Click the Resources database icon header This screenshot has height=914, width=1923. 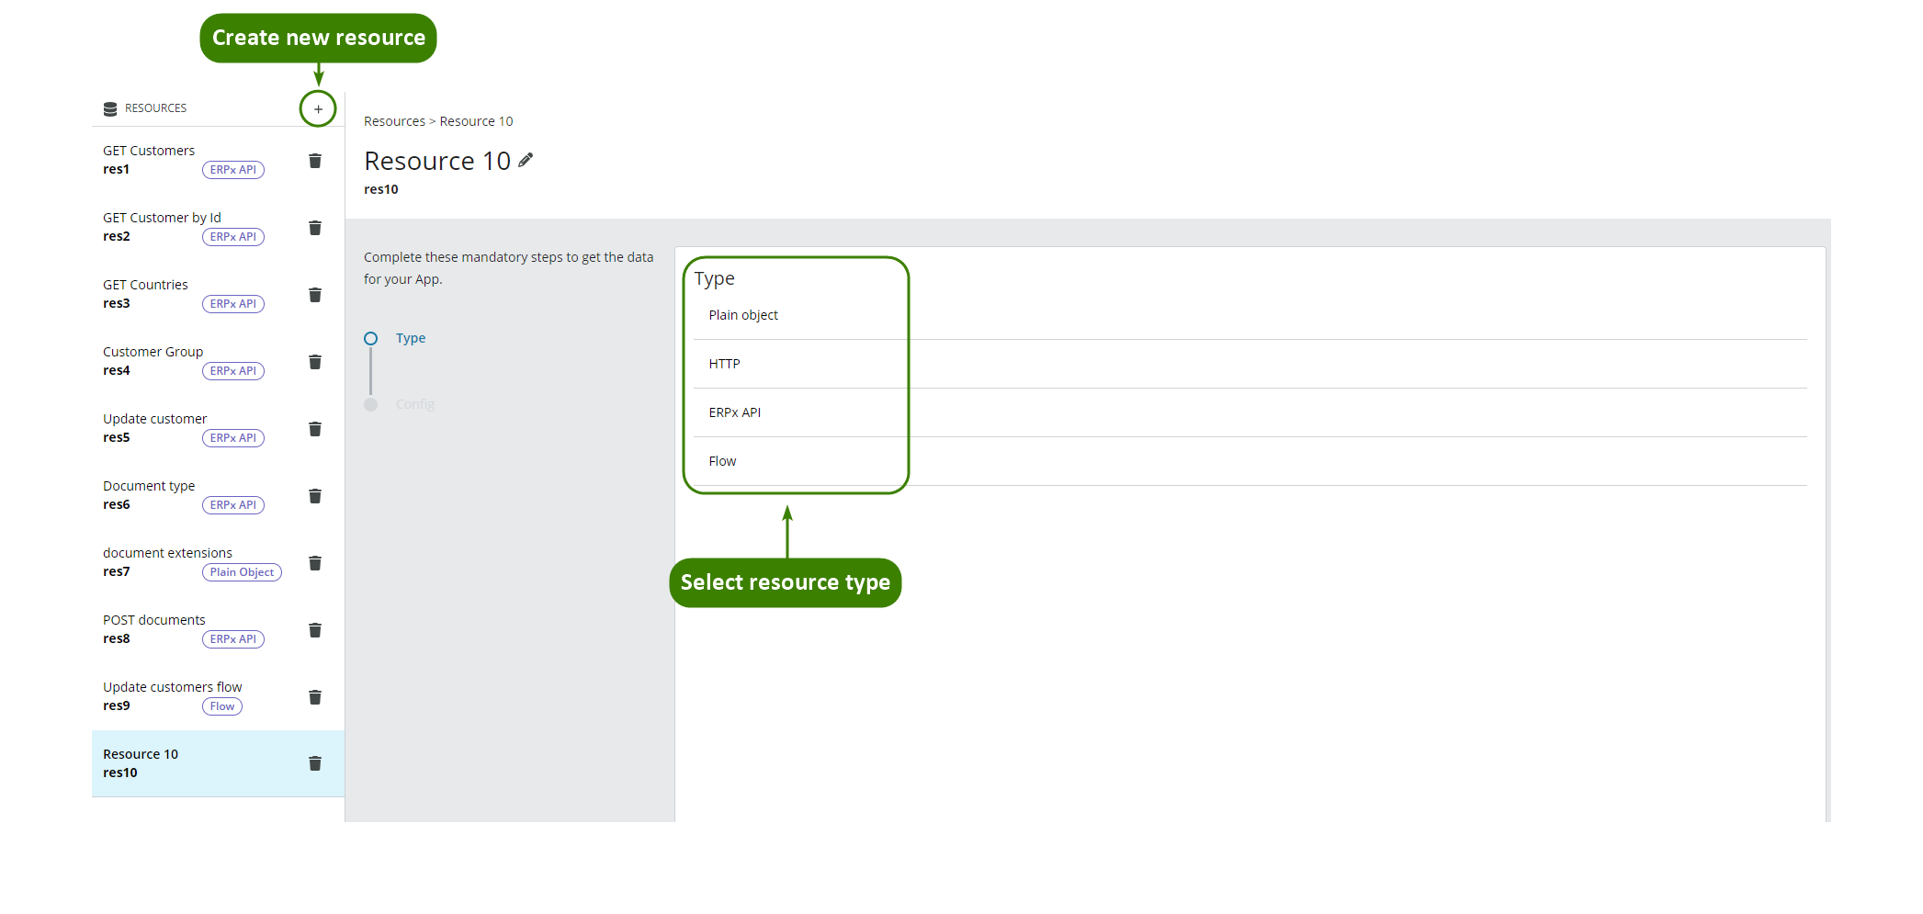[110, 108]
